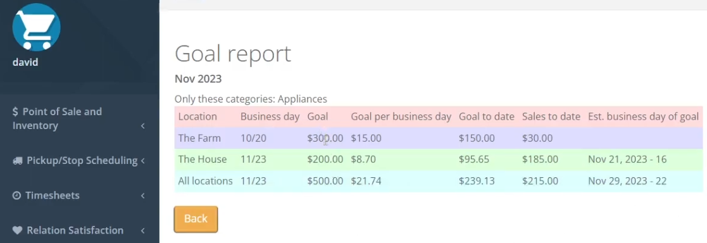Click the $21.74 per-day goal value

(x=366, y=181)
